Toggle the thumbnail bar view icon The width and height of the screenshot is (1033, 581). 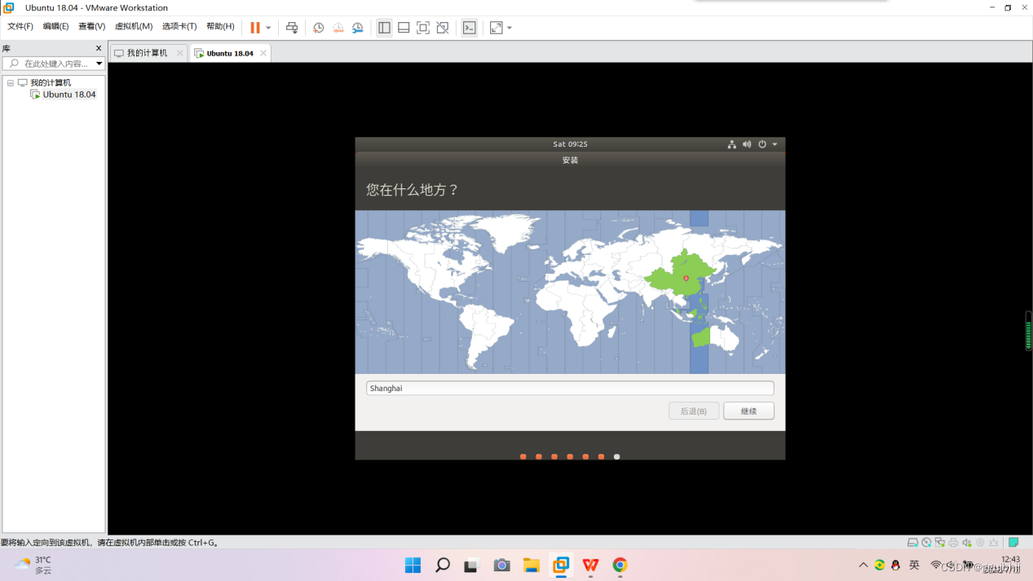coord(404,28)
